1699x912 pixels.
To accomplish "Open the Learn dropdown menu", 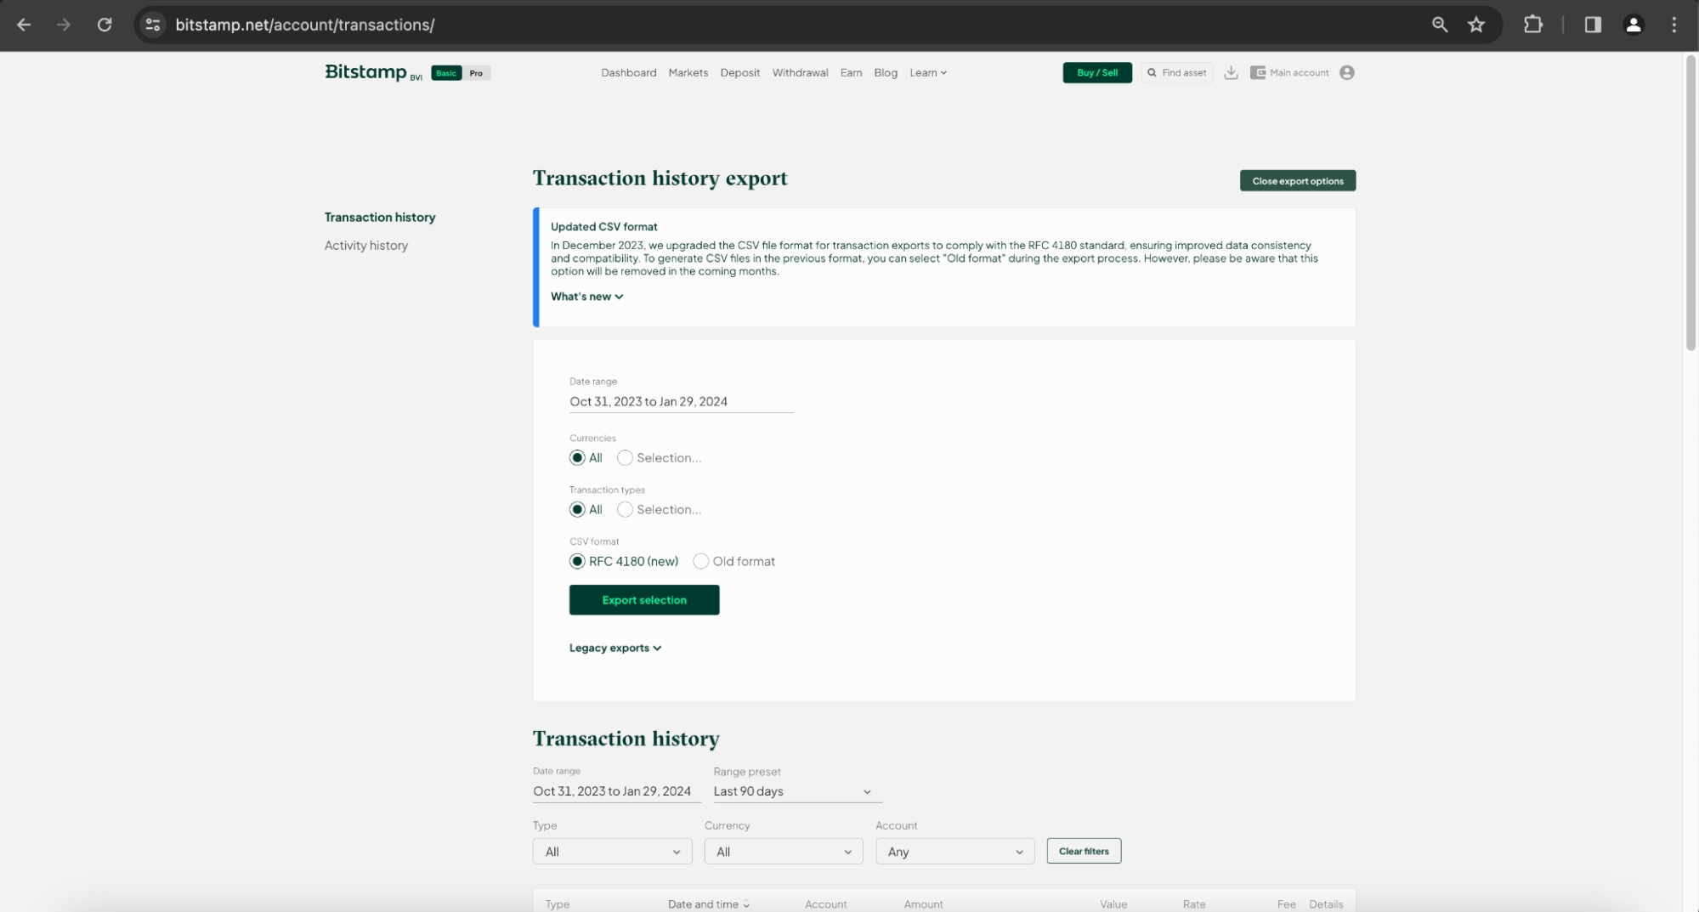I will 927,72.
